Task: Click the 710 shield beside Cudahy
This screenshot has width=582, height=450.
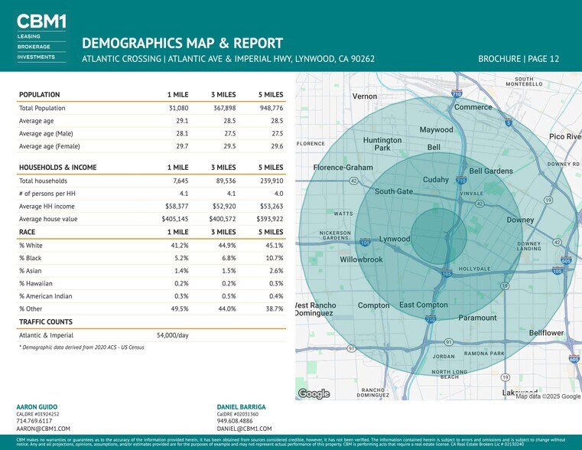Action: pos(461,181)
